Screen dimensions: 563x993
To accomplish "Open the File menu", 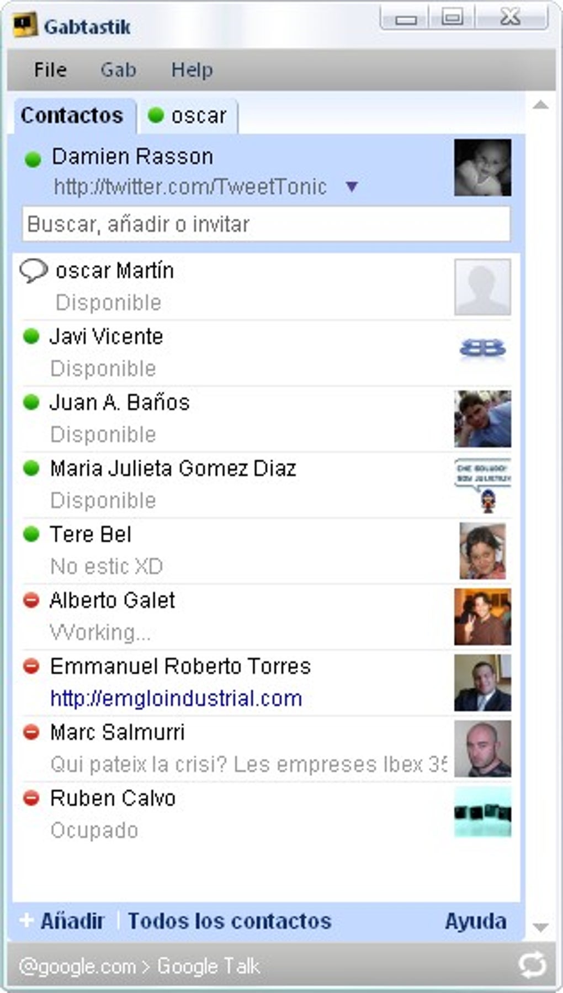I will click(x=50, y=70).
